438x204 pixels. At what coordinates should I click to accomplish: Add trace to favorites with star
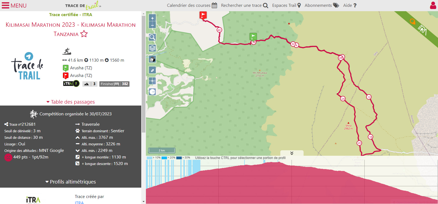(84, 34)
